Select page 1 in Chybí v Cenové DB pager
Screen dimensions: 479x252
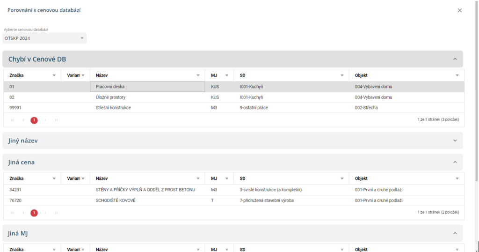tap(34, 120)
